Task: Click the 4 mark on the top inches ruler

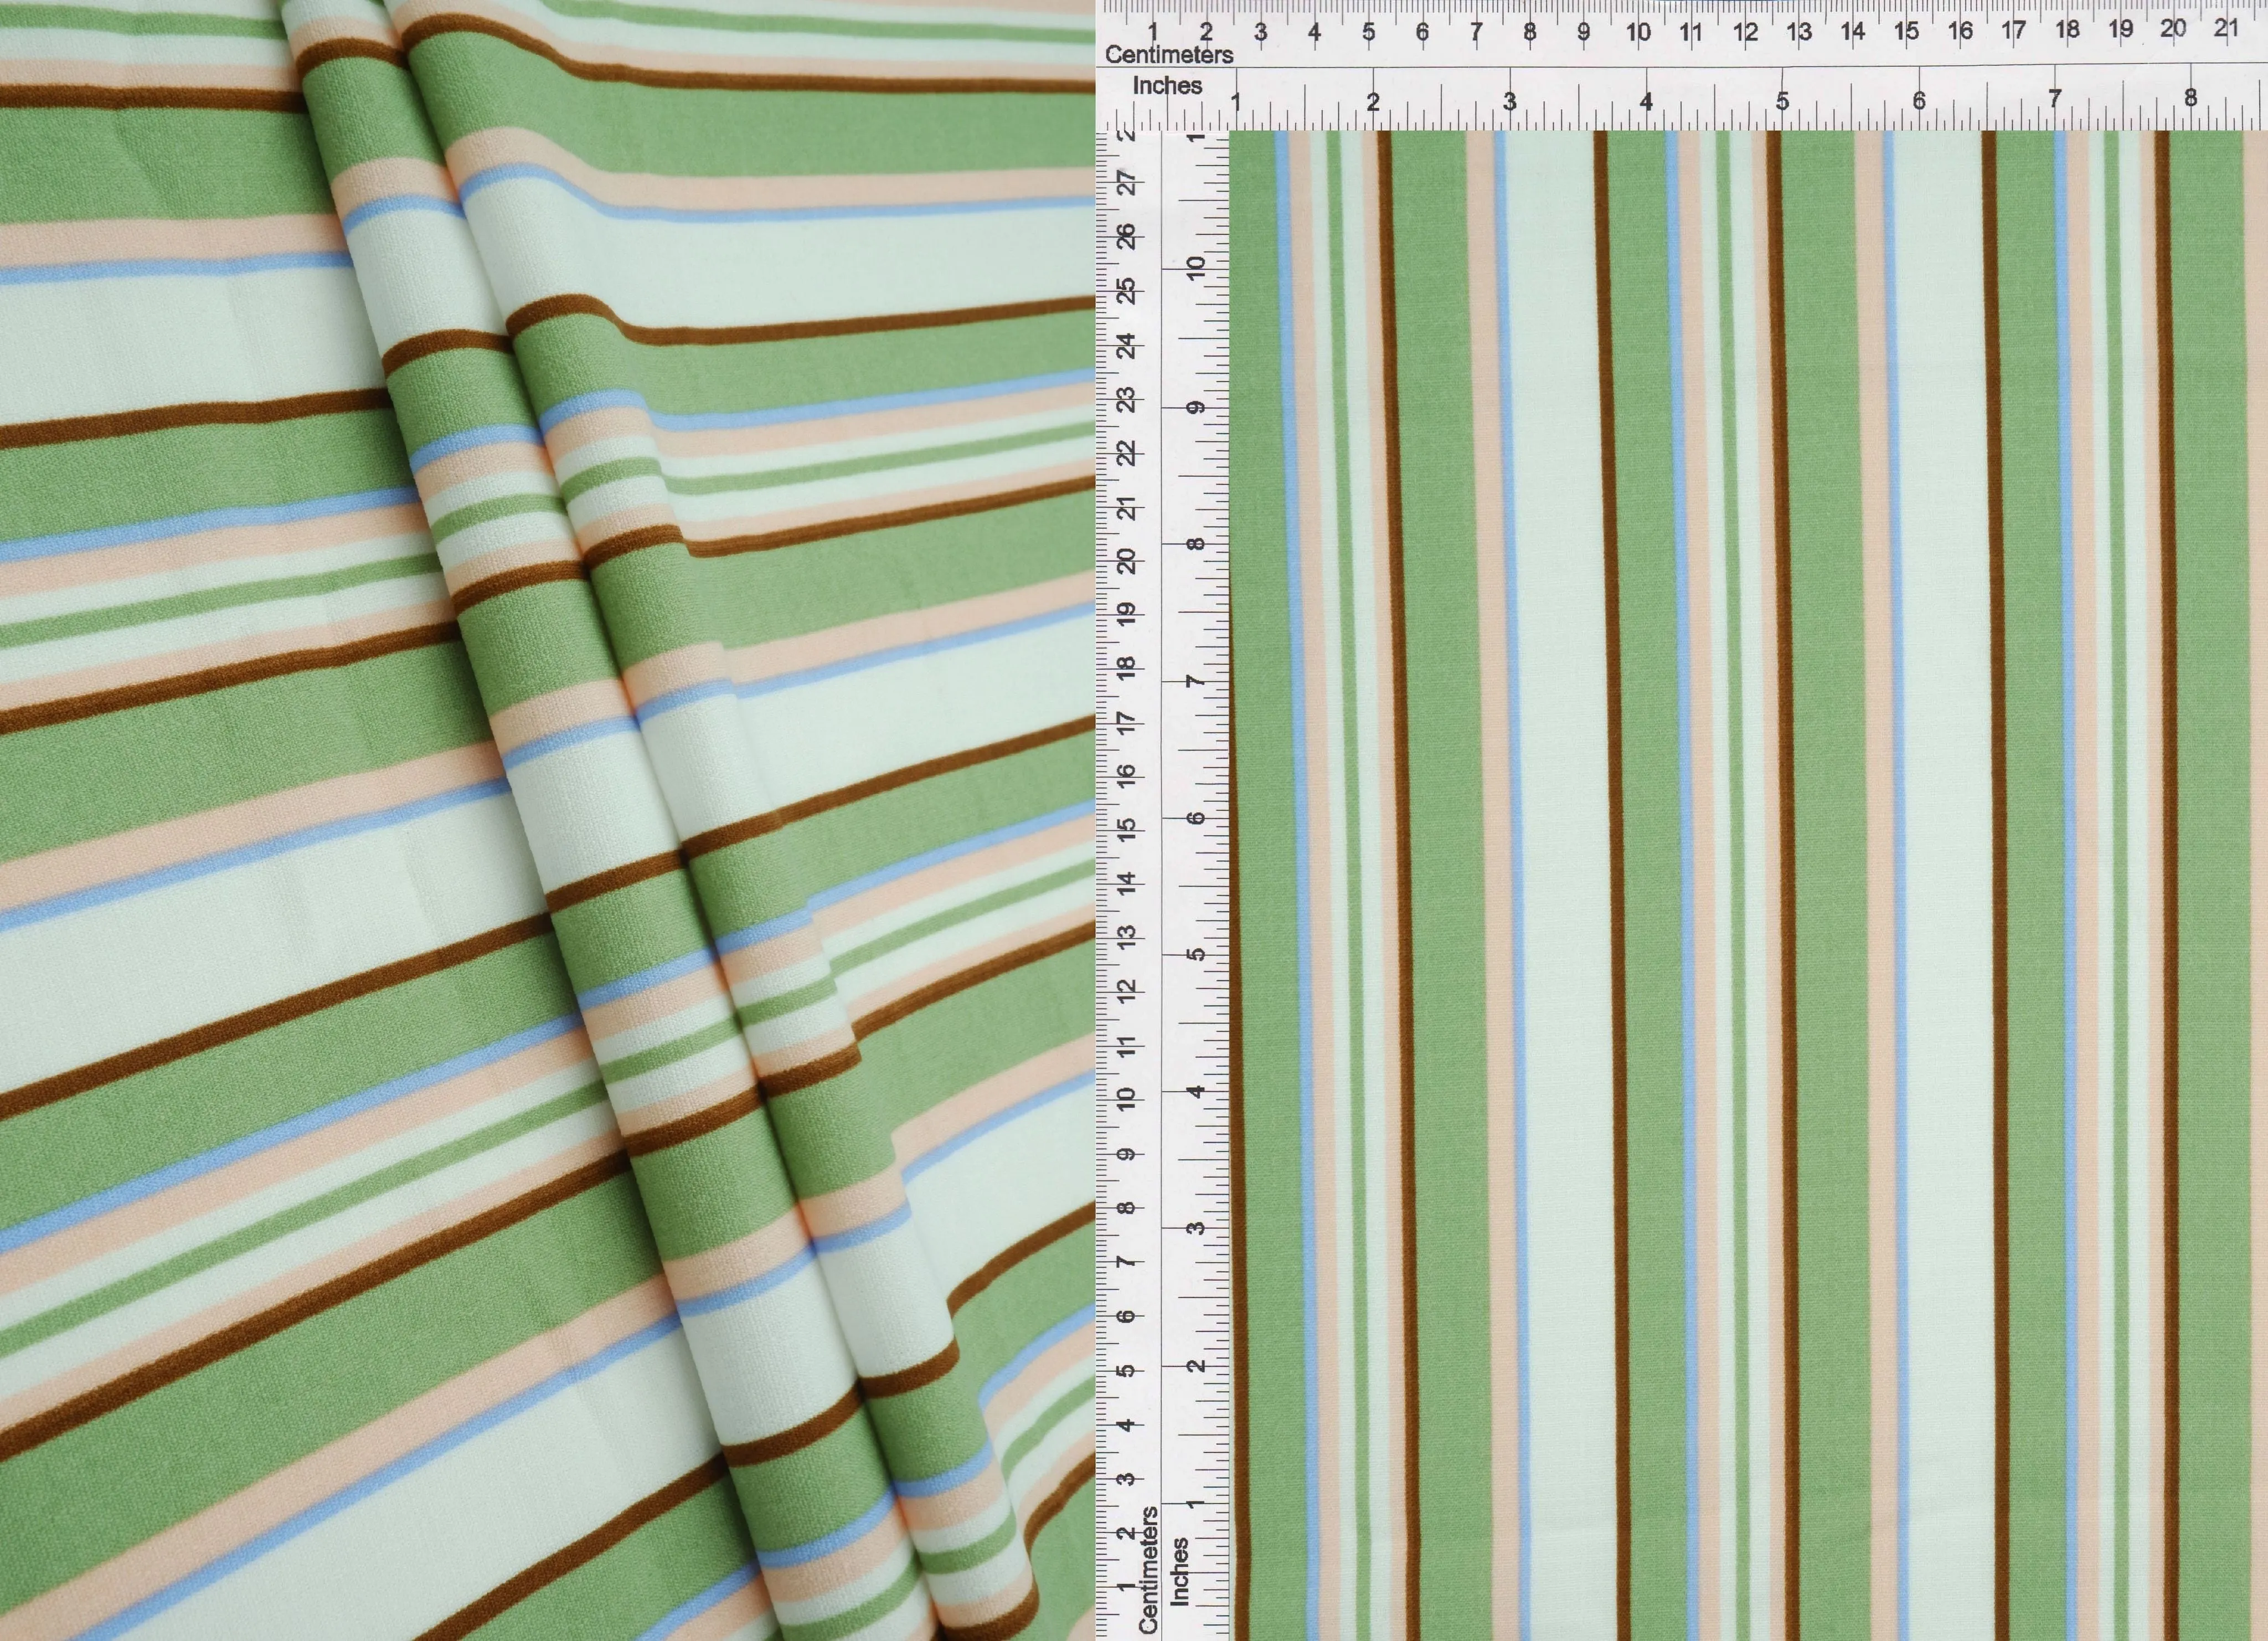Action: point(1646,101)
